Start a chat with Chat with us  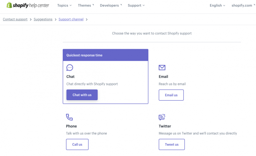[x=82, y=95]
